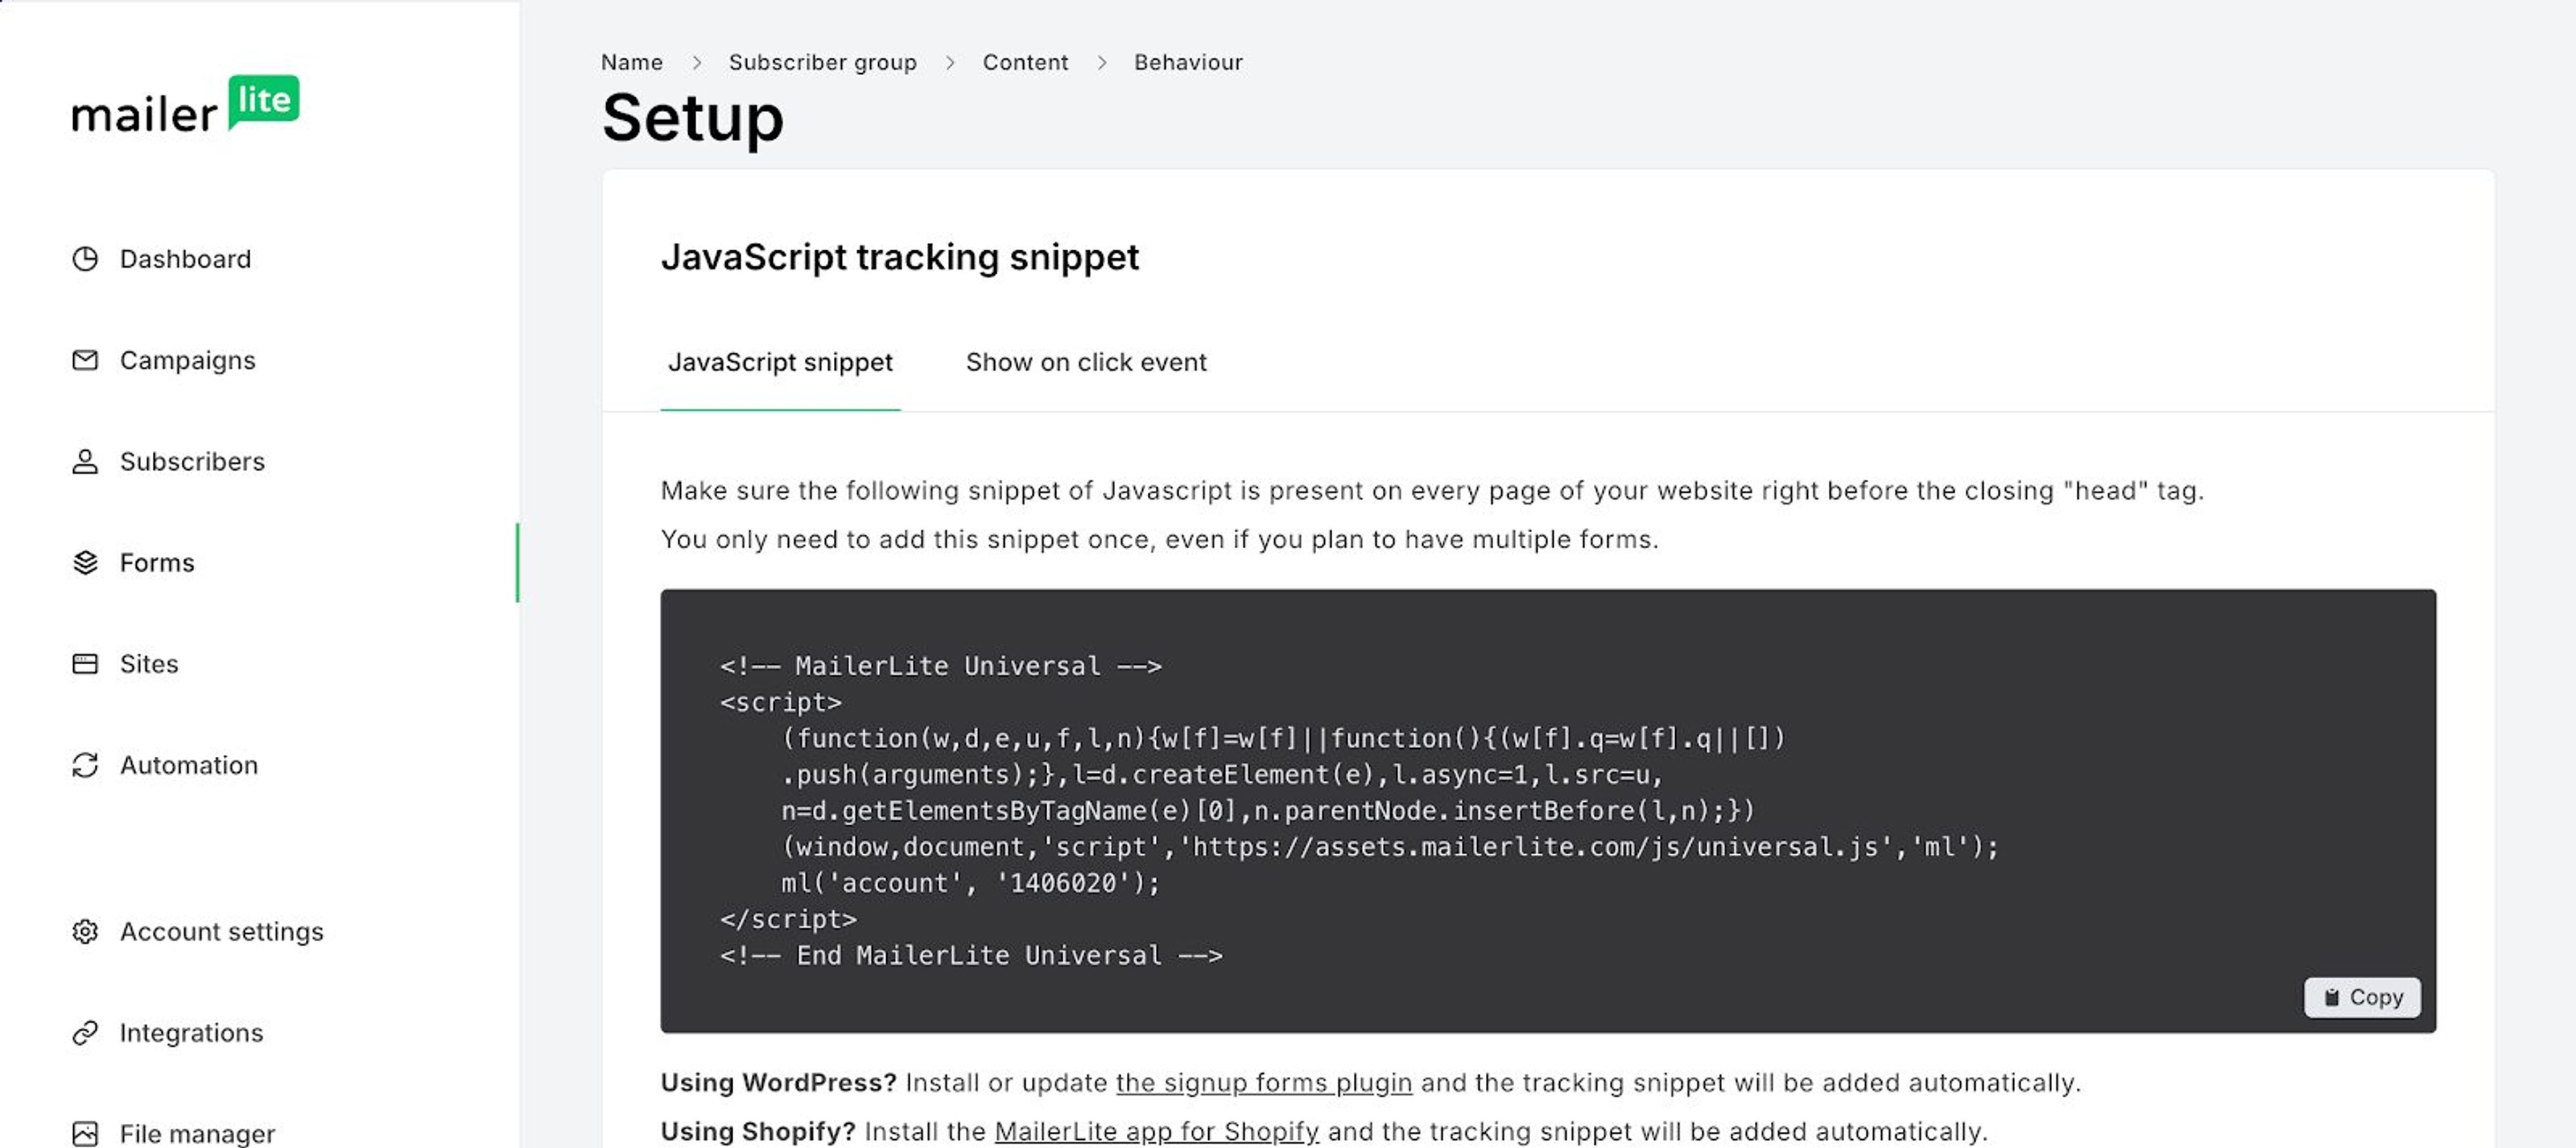Click the Subscriber group breadcrumb step
The width and height of the screenshot is (2576, 1148).
(822, 62)
